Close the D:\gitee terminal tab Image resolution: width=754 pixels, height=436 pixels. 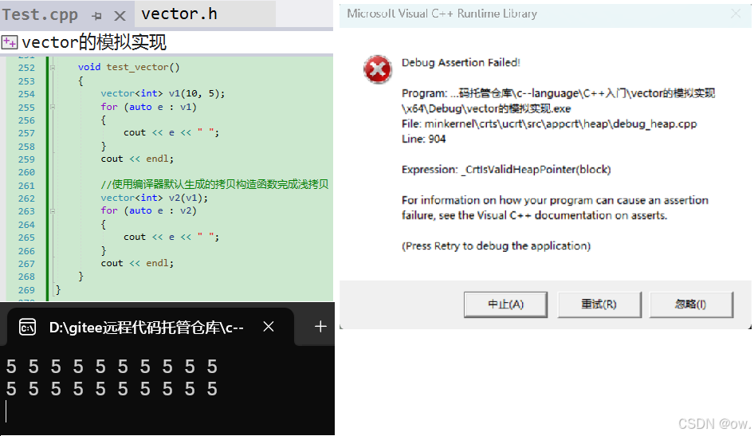269,327
